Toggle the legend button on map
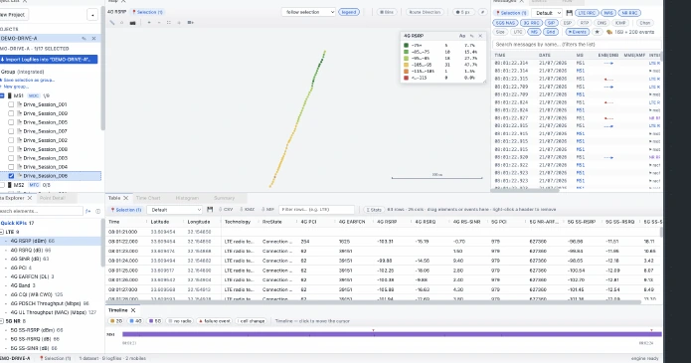The width and height of the screenshot is (691, 363). tap(349, 12)
